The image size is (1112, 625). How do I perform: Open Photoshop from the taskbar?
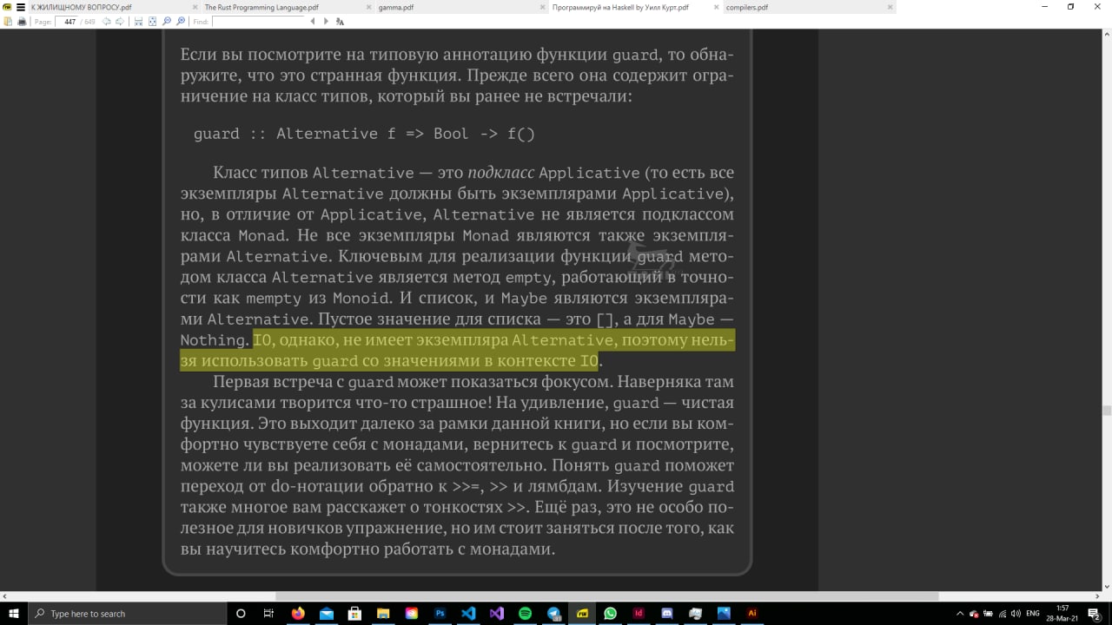(440, 613)
